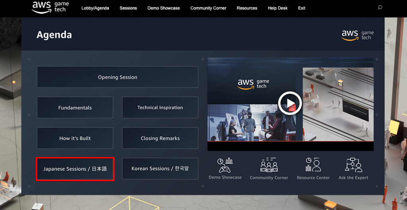
Task: Select the Fundamentals track button
Action: coord(75,108)
